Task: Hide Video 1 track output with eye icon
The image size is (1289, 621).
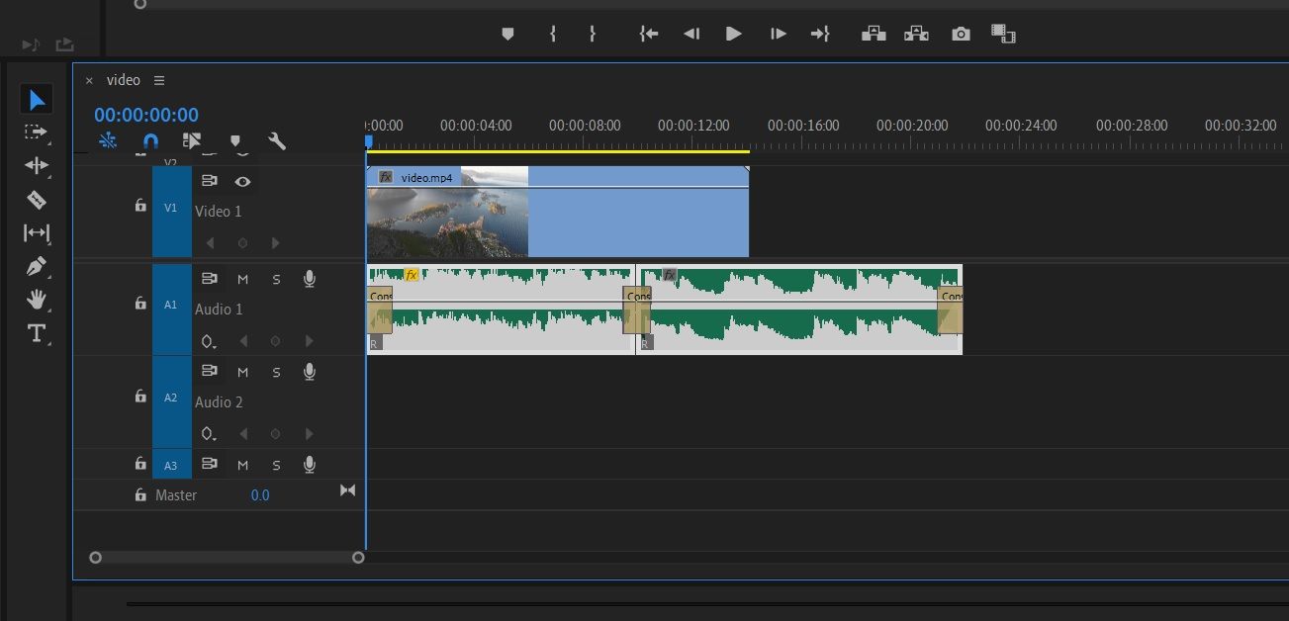Action: click(242, 181)
